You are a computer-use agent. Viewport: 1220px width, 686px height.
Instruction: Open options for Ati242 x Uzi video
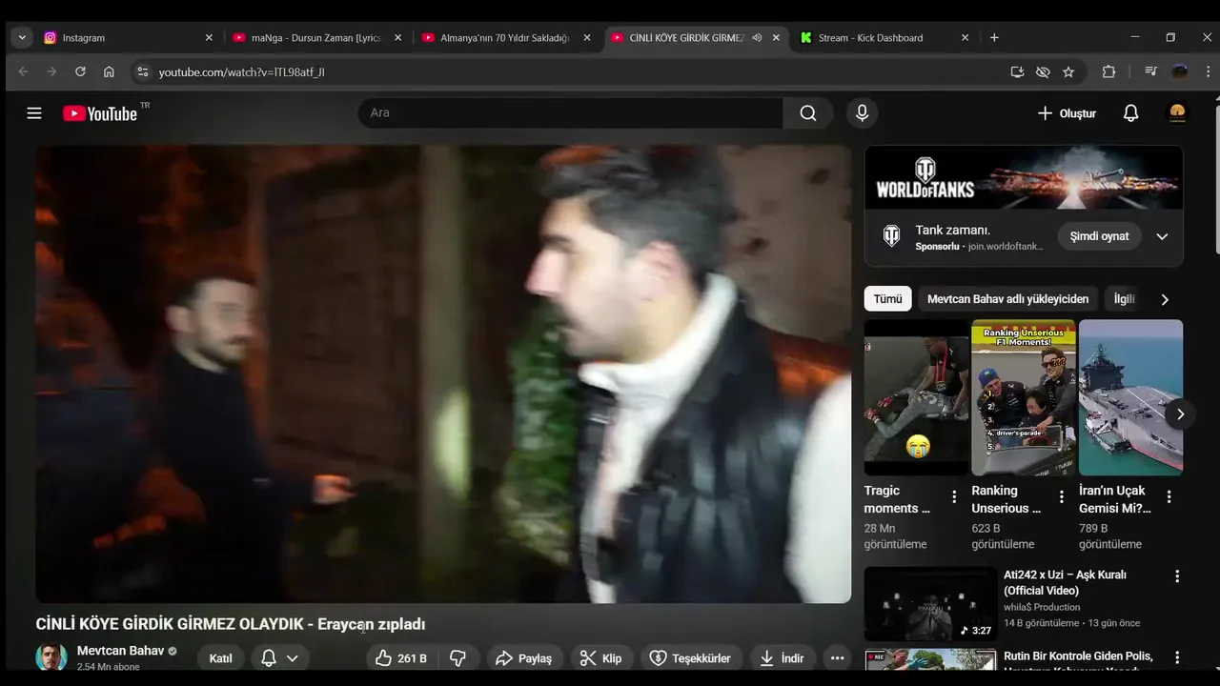click(1177, 576)
